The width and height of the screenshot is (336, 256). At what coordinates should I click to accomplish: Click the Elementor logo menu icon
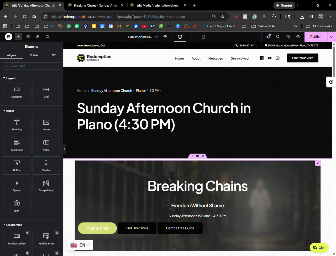point(9,37)
